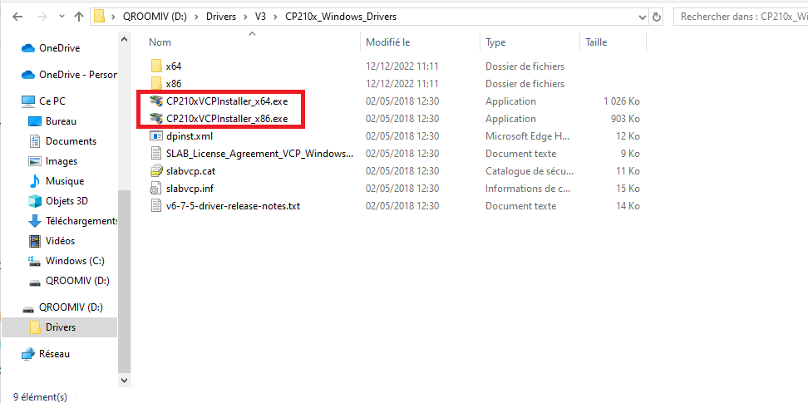Refresh the current folder
This screenshot has height=403, width=808.
click(657, 17)
